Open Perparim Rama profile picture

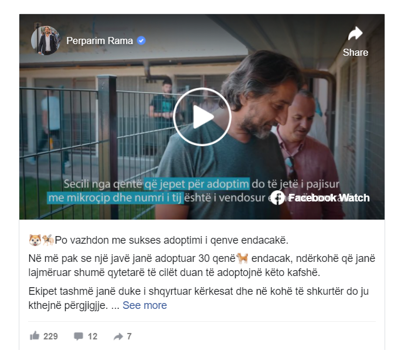point(46,41)
